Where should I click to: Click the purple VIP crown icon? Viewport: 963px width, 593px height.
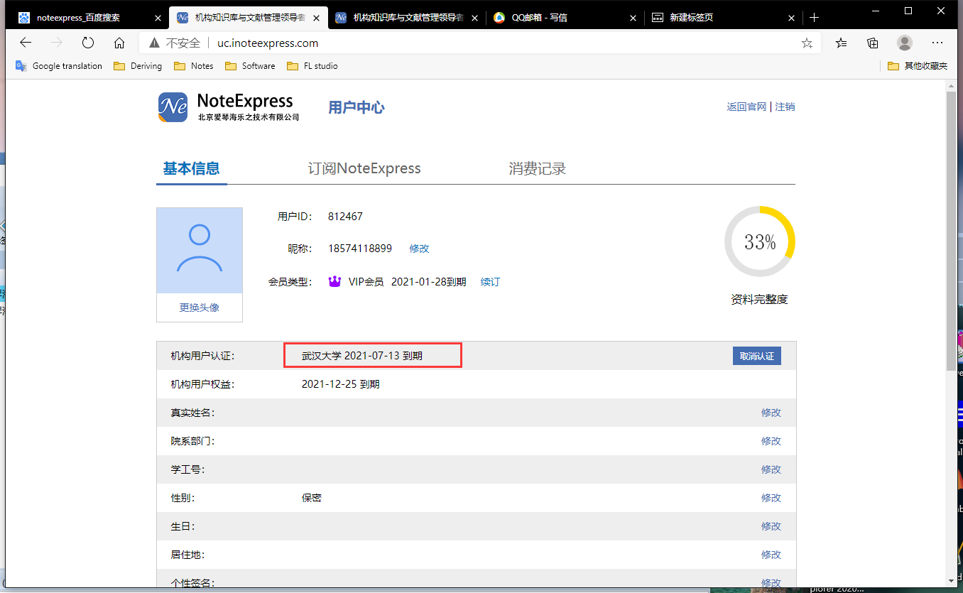(335, 282)
